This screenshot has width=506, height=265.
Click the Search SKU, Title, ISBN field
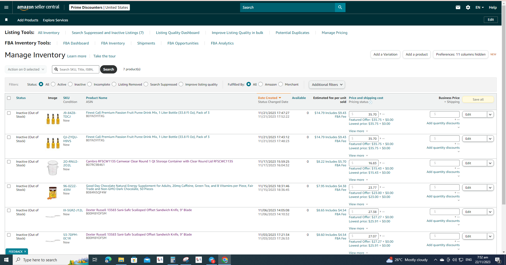[76, 69]
